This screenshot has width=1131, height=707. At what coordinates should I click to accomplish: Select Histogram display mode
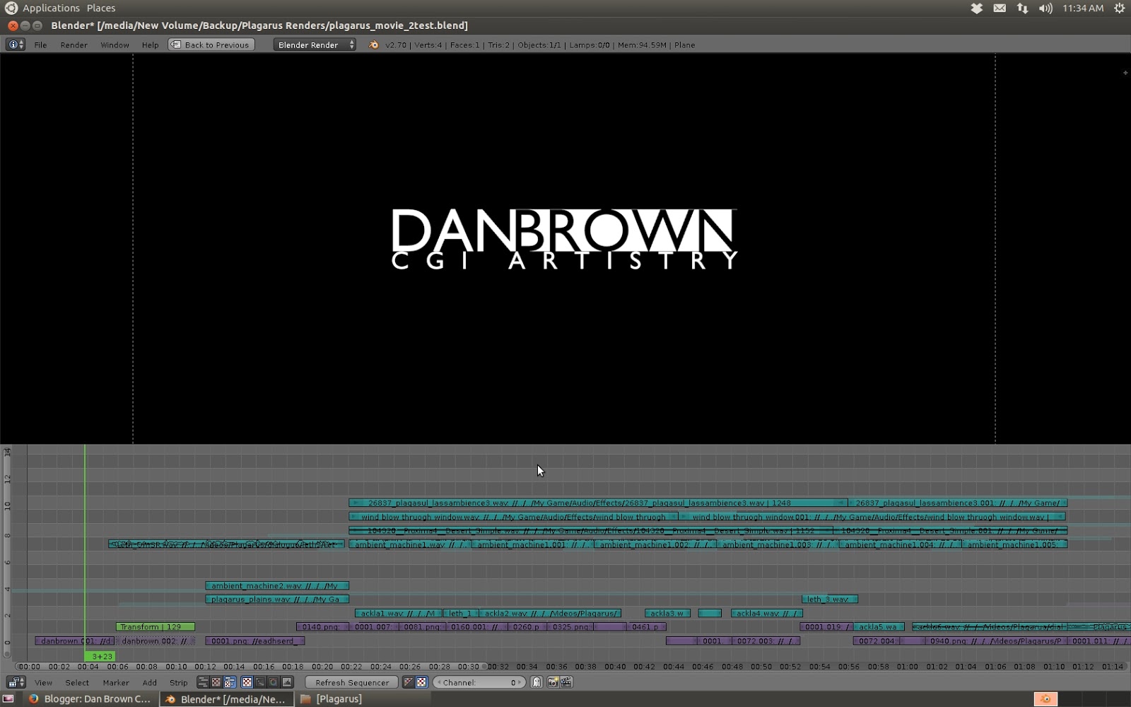(287, 682)
